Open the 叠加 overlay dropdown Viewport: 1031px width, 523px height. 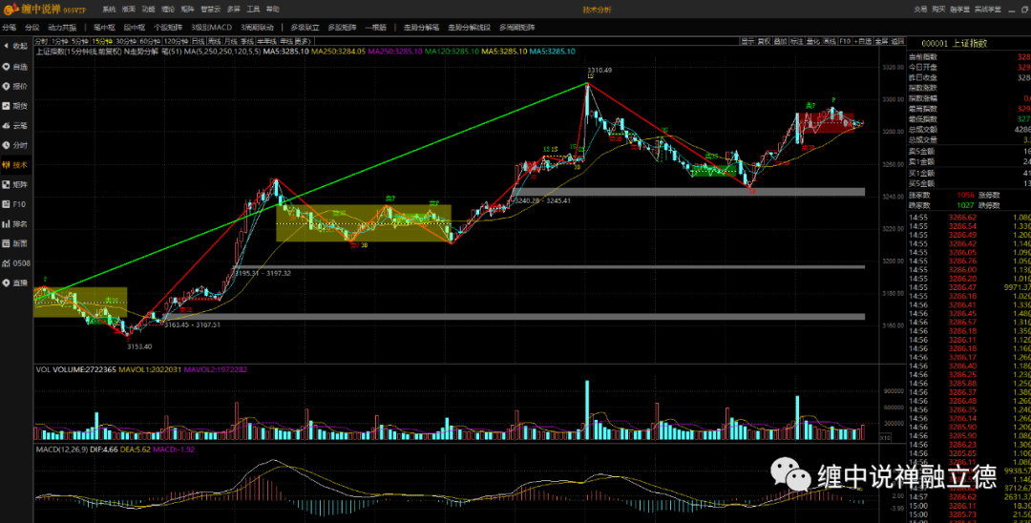pos(780,41)
